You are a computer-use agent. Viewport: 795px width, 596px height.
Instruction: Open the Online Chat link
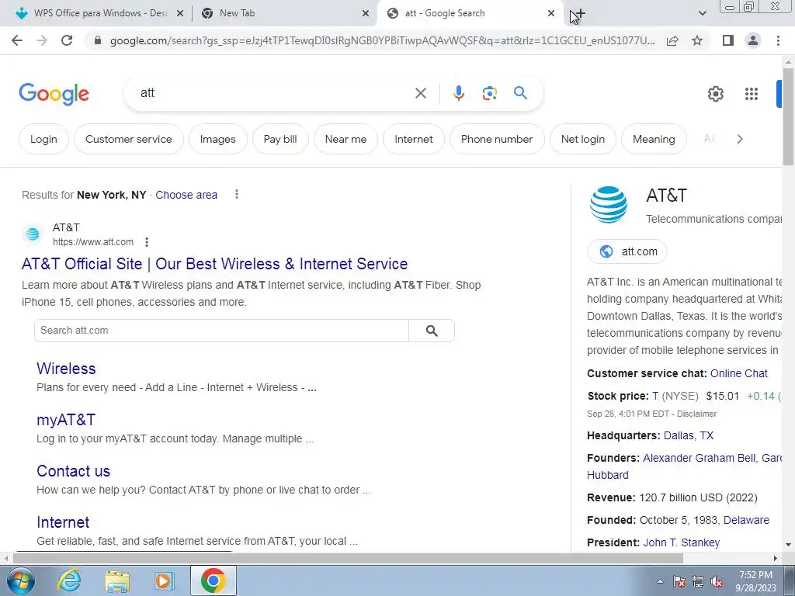[x=739, y=373]
